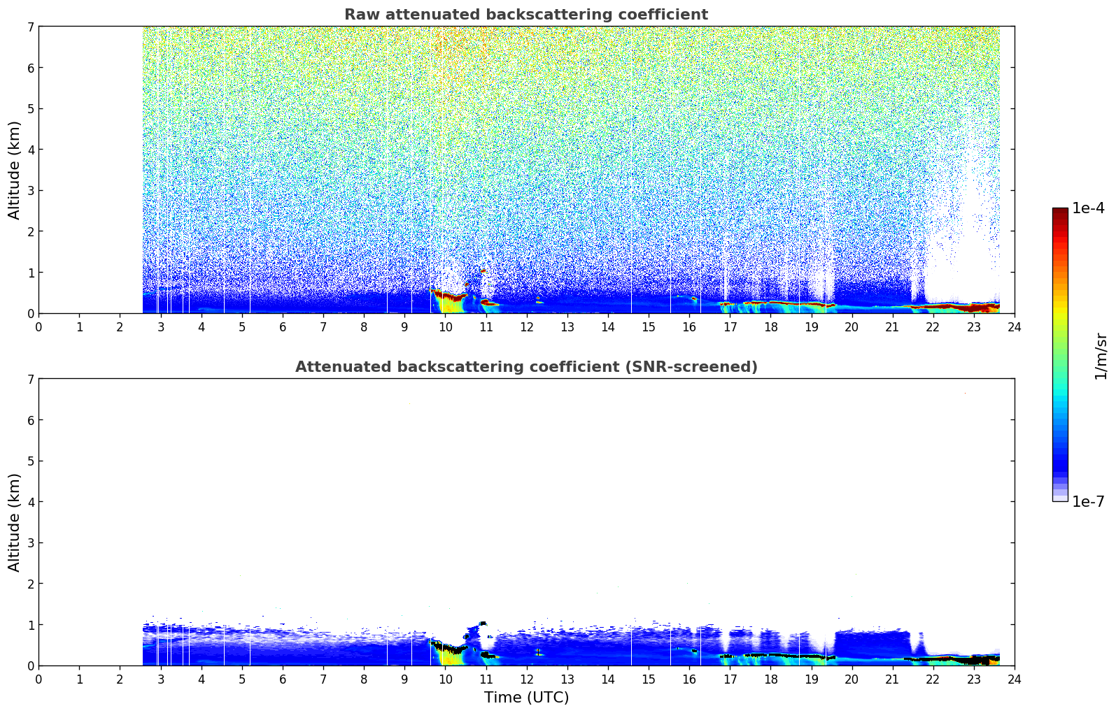Click the "1e-4" colorbar maximum label
The image size is (1116, 713).
(x=1088, y=208)
